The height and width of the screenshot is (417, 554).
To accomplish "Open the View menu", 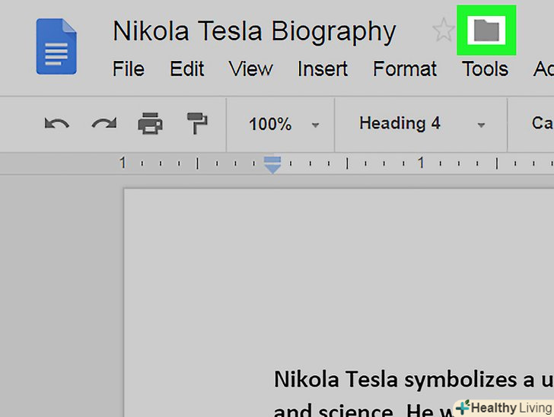I will click(x=250, y=69).
